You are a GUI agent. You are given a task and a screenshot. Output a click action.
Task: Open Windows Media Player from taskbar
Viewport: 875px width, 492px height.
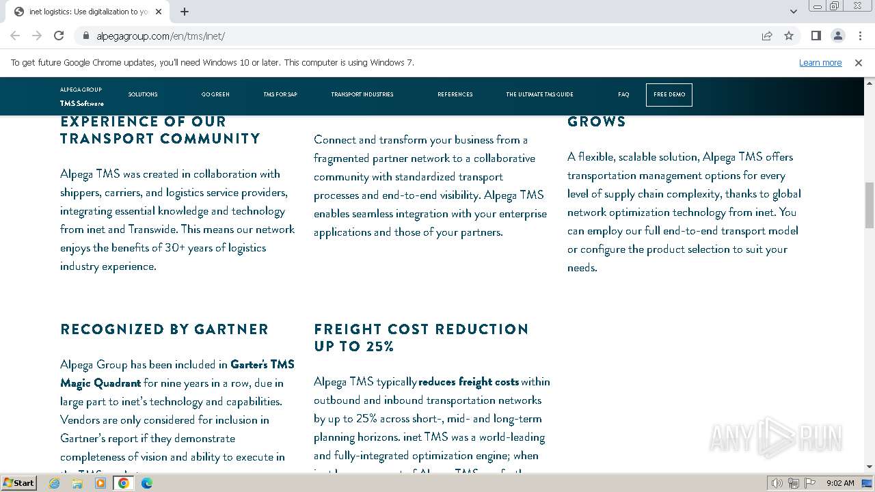[x=100, y=483]
